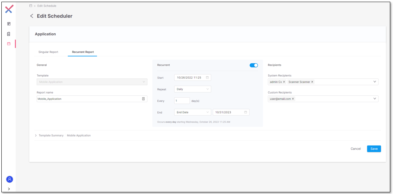The height and width of the screenshot is (194, 393).
Task: Click the Checkmarx X logo
Action: tap(9, 9)
